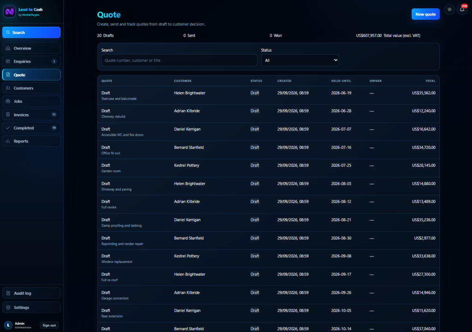
Task: Open the Window replacement quote
Action: (268, 259)
